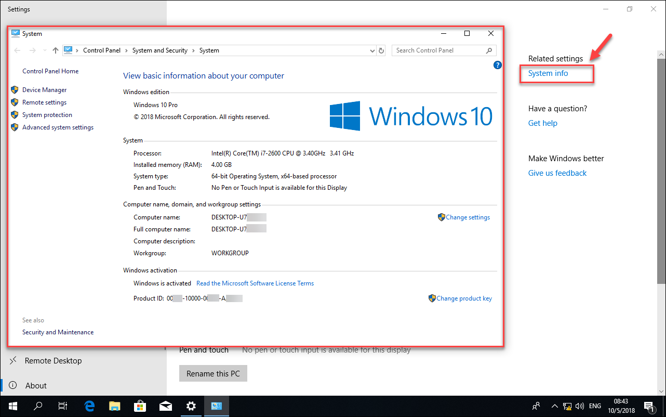Select About in Settings sidebar
Viewport: 666px width, 417px height.
tap(36, 385)
